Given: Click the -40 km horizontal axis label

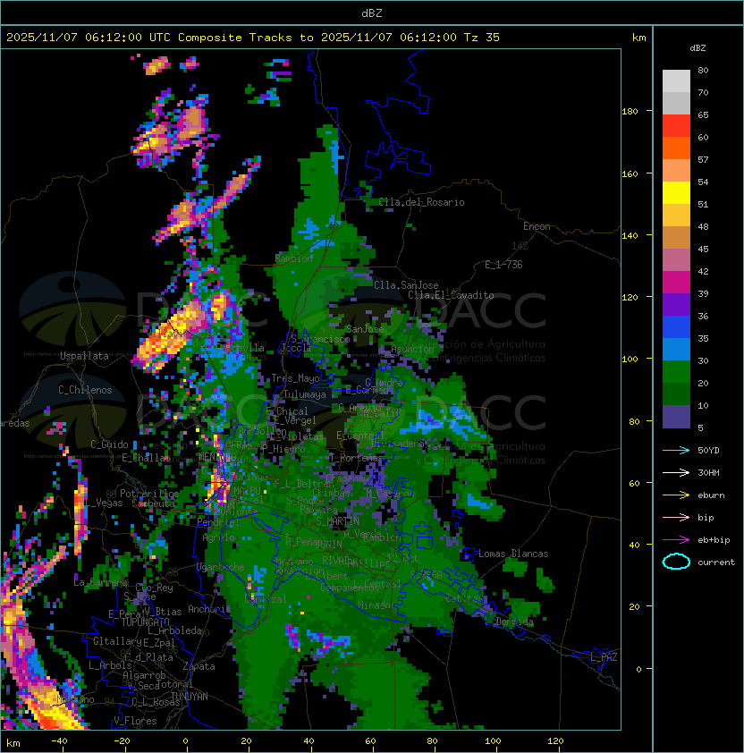Looking at the screenshot, I should [60, 741].
